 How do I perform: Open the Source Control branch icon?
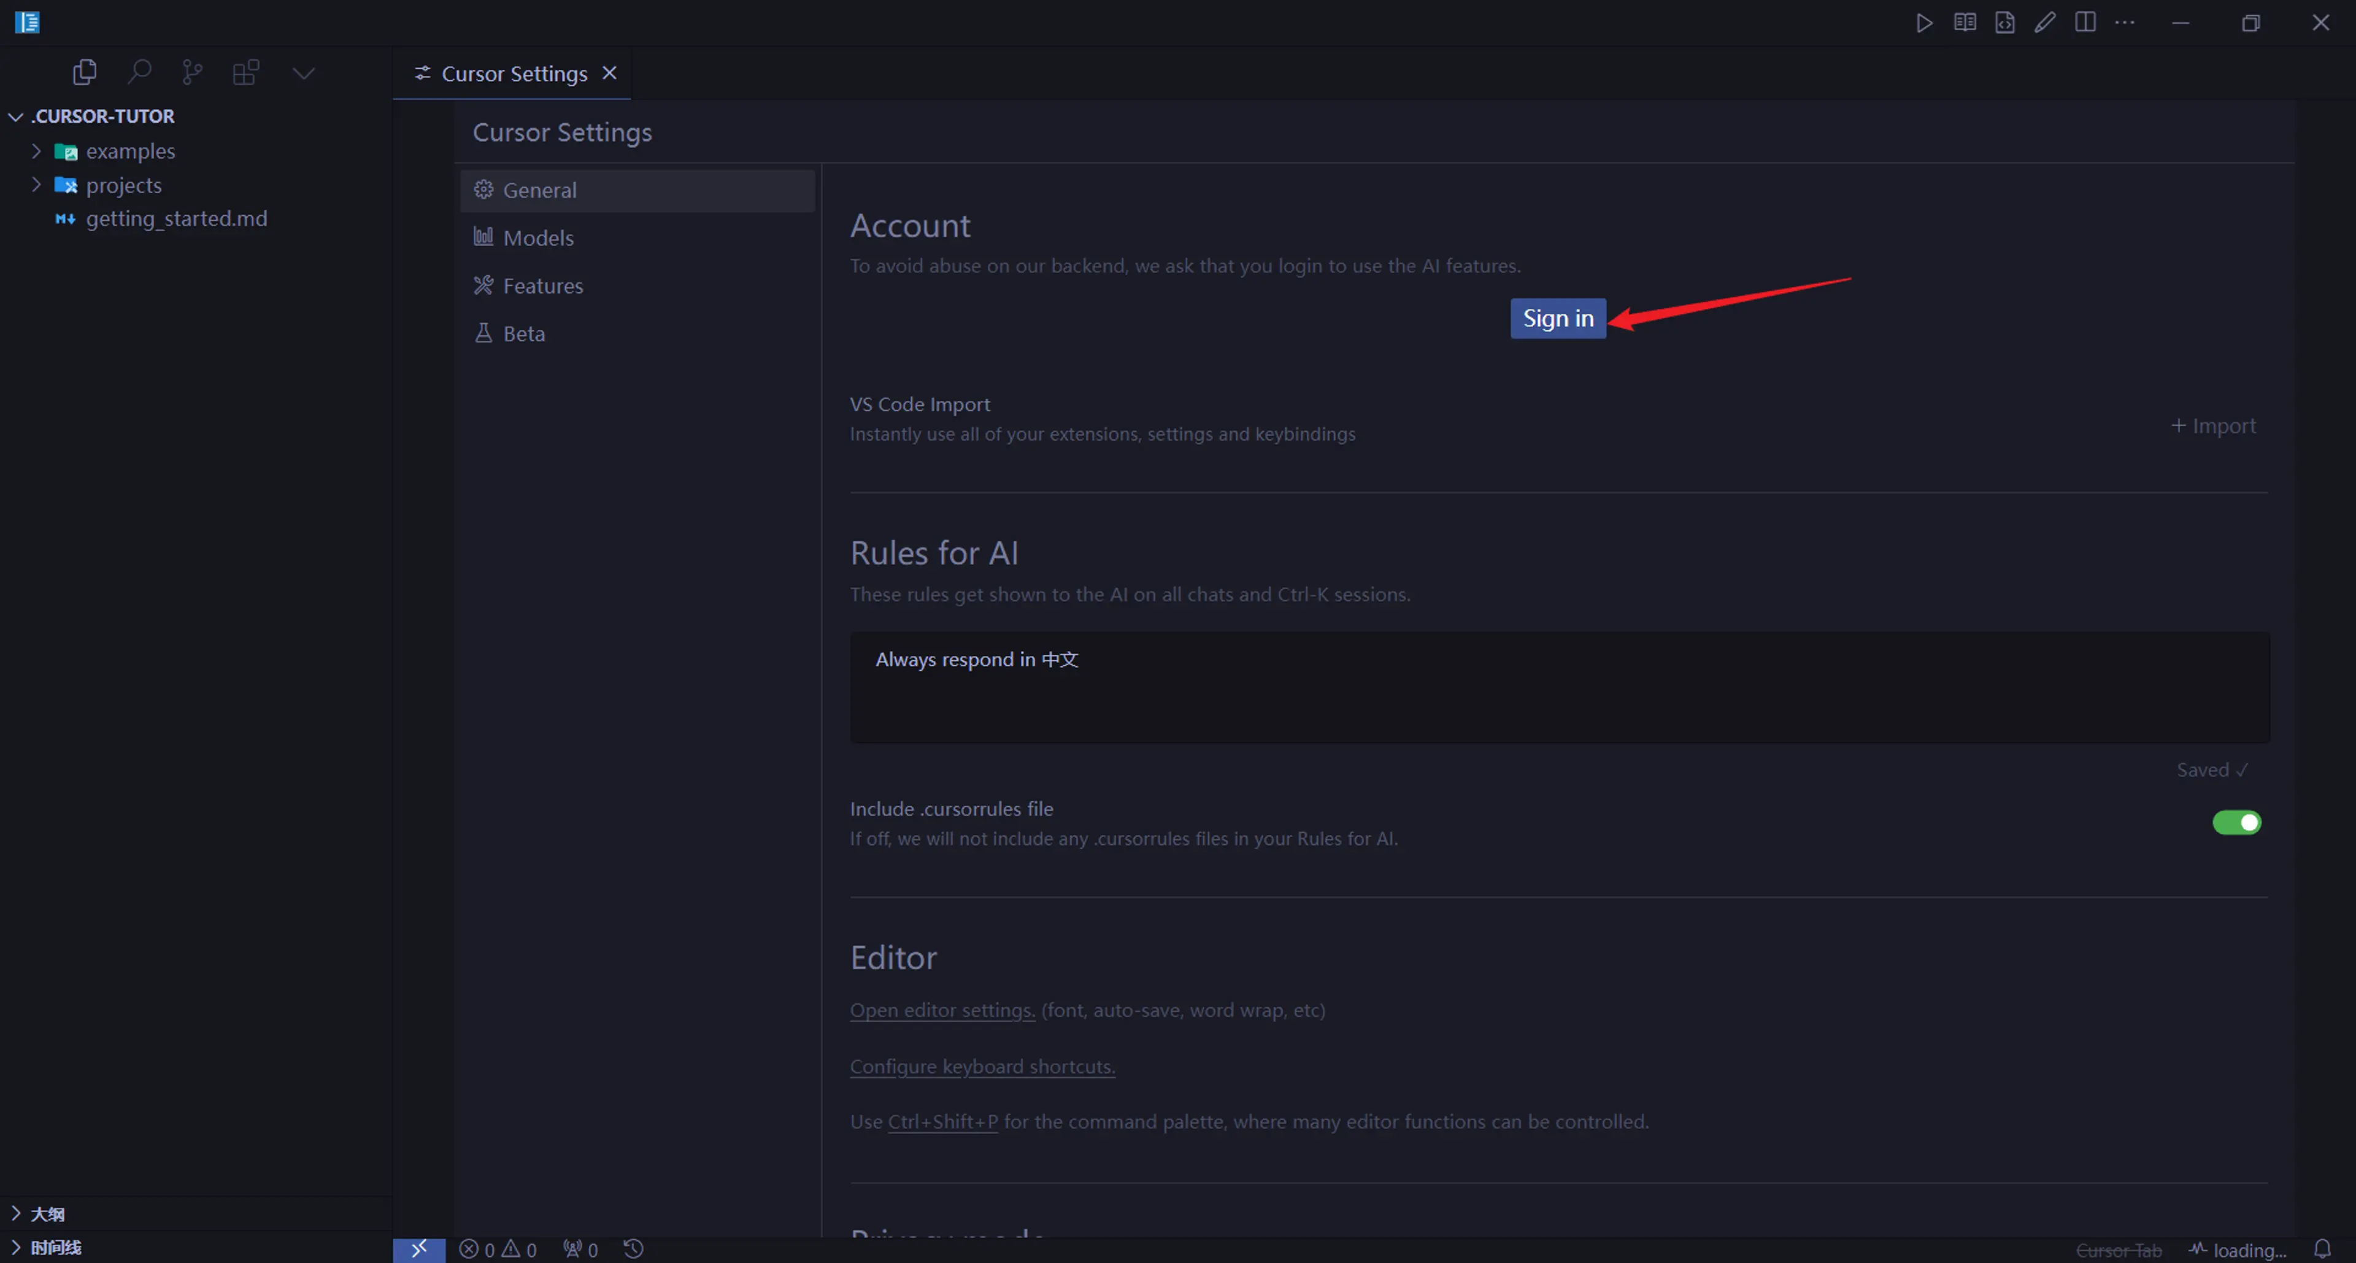[192, 72]
